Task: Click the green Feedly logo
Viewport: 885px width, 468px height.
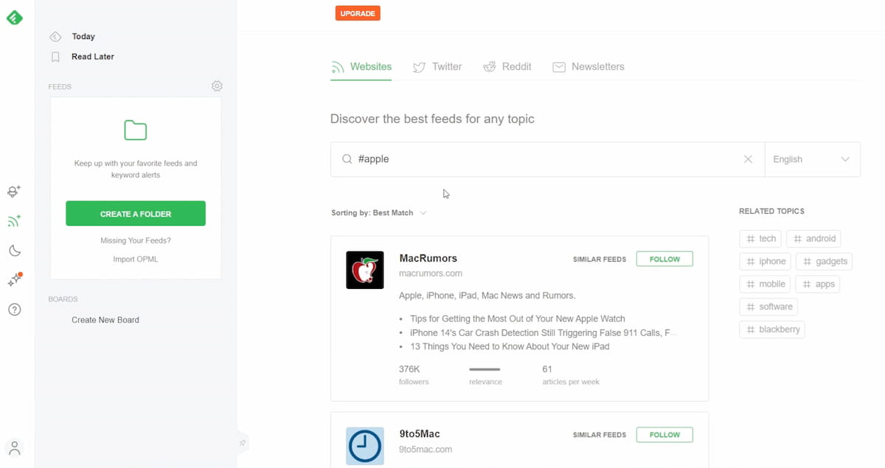Action: [15, 17]
